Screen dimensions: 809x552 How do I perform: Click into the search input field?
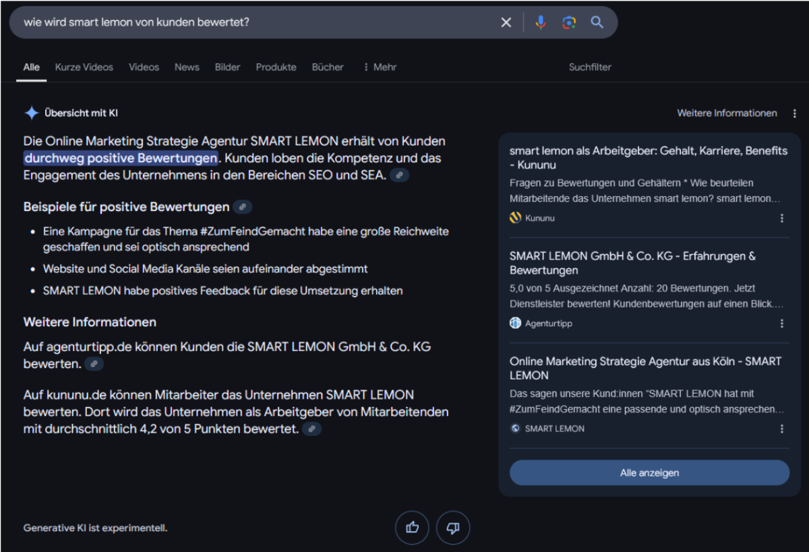click(256, 22)
